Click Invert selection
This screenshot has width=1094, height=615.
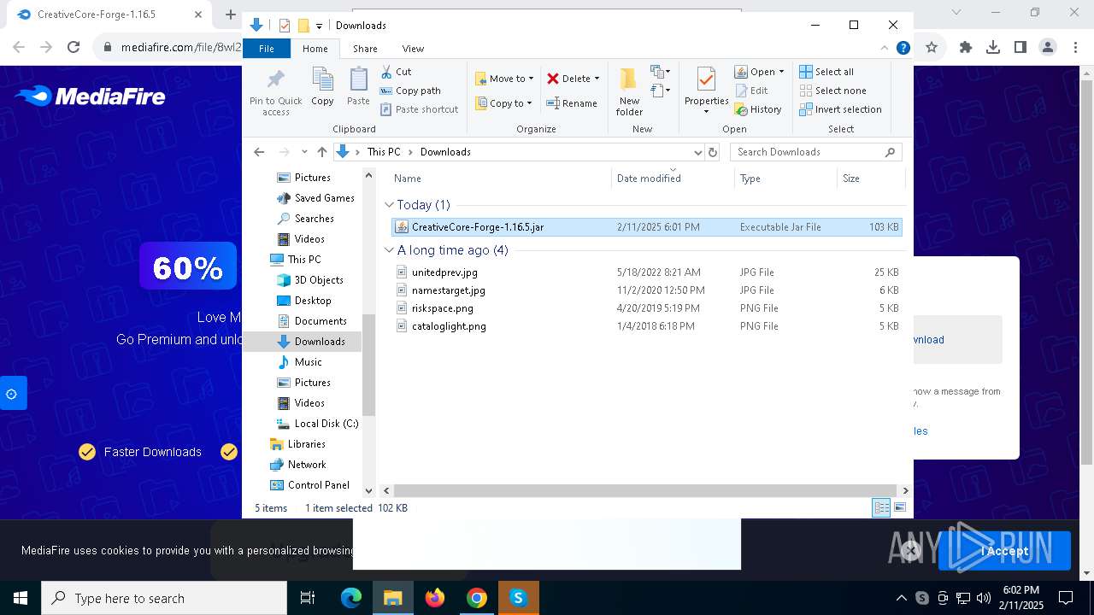pyautogui.click(x=840, y=109)
